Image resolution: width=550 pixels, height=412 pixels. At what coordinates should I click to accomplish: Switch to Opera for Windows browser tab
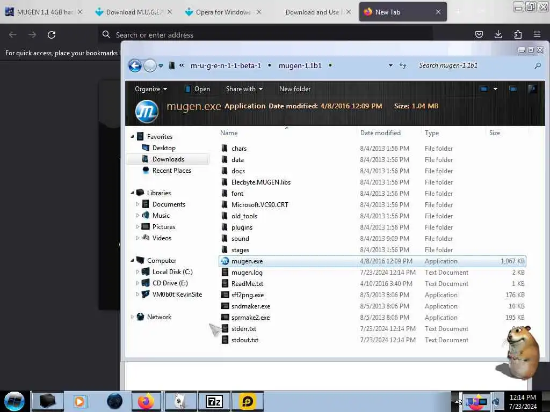pyautogui.click(x=223, y=12)
